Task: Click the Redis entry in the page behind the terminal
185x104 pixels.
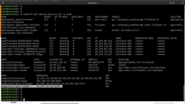Action: tap(14, 102)
